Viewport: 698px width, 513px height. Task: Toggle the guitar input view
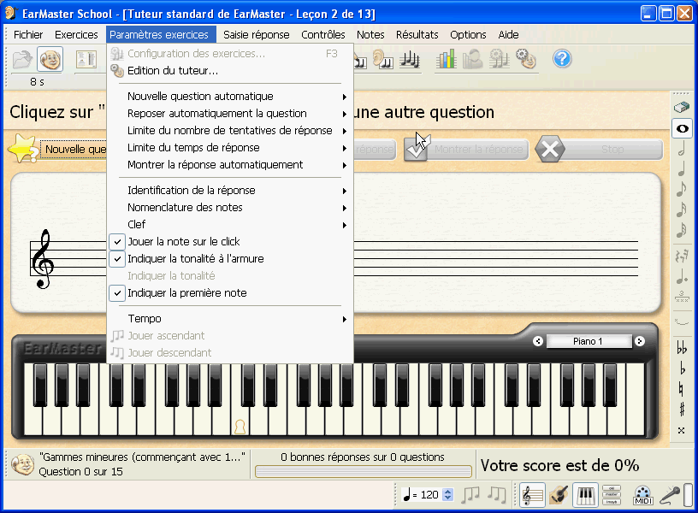coord(559,495)
